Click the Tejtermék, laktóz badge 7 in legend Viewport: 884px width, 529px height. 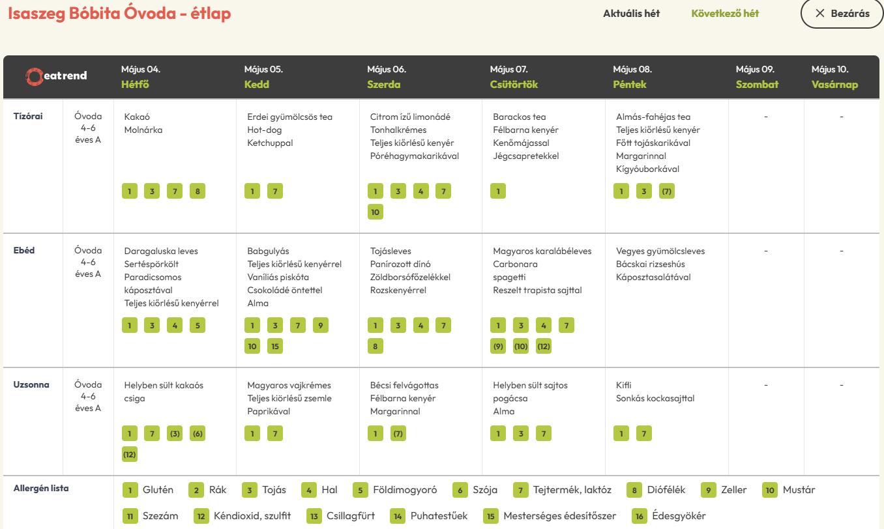coord(520,490)
